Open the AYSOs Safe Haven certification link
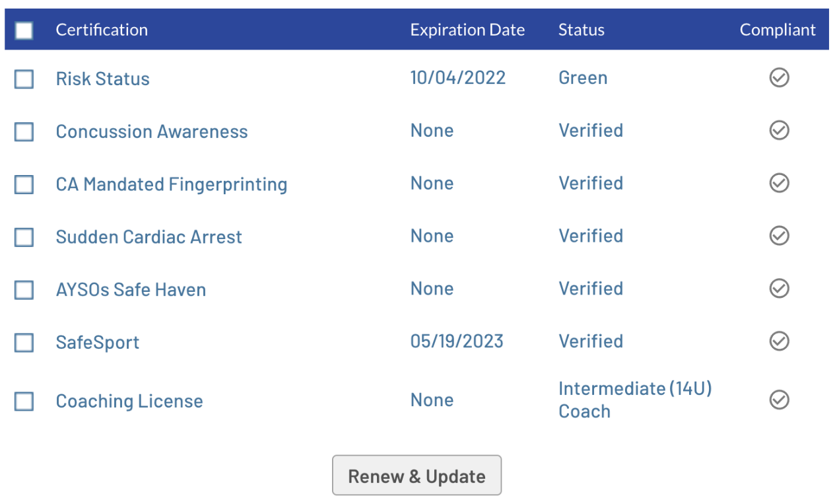 pos(131,290)
